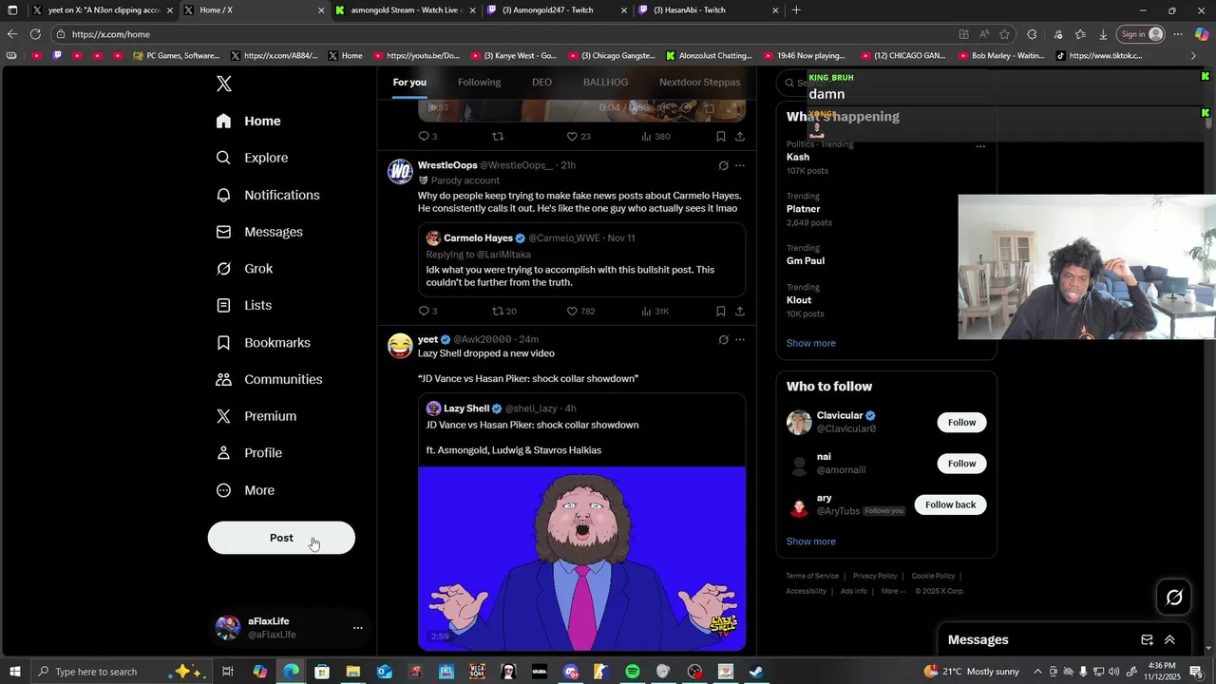The height and width of the screenshot is (684, 1216).
Task: Expand the Messages drawer
Action: (x=1169, y=640)
